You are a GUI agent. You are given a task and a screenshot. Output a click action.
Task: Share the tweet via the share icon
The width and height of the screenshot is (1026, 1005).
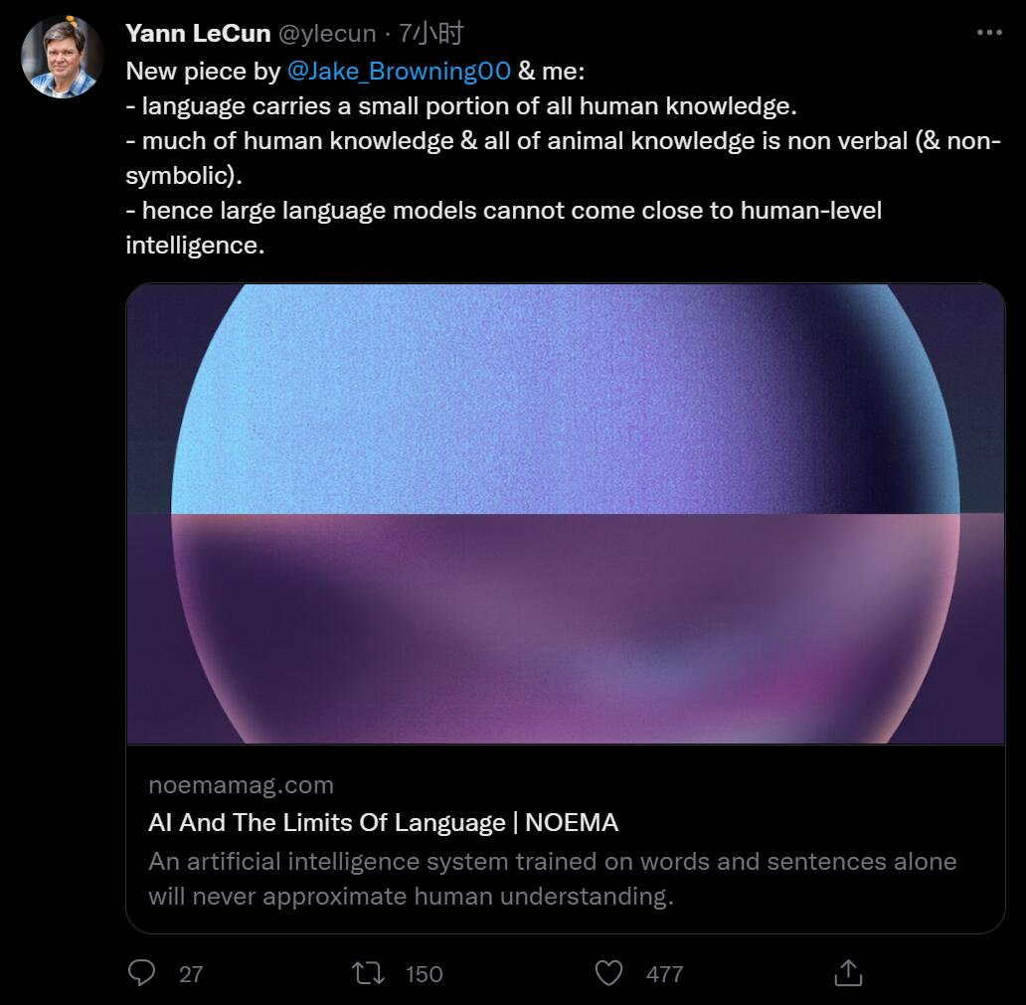pos(847,973)
